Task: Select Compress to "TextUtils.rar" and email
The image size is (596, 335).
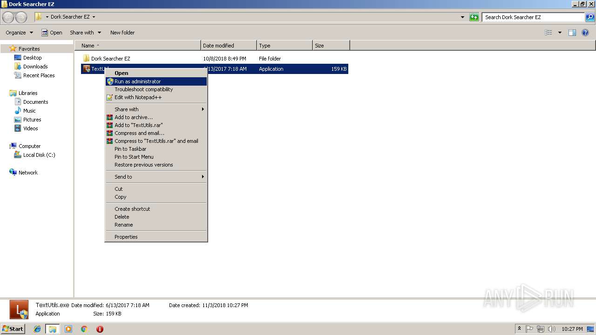Action: pos(156,141)
